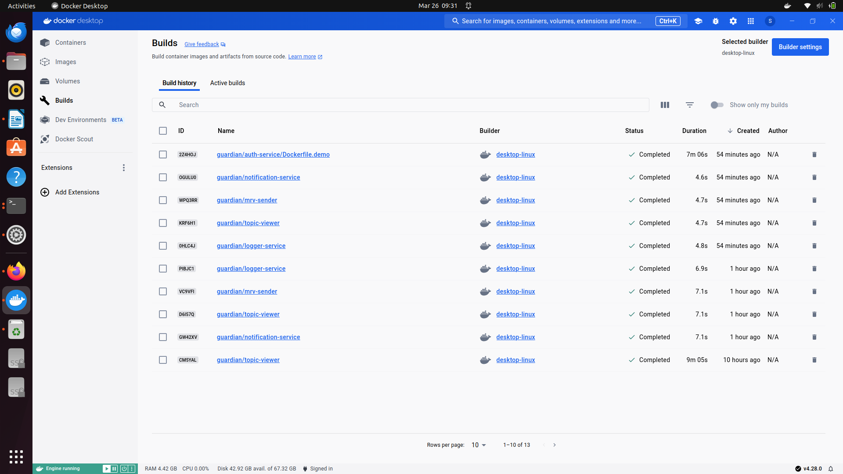Toggle Show only my builds
The height and width of the screenshot is (474, 843).
click(717, 105)
